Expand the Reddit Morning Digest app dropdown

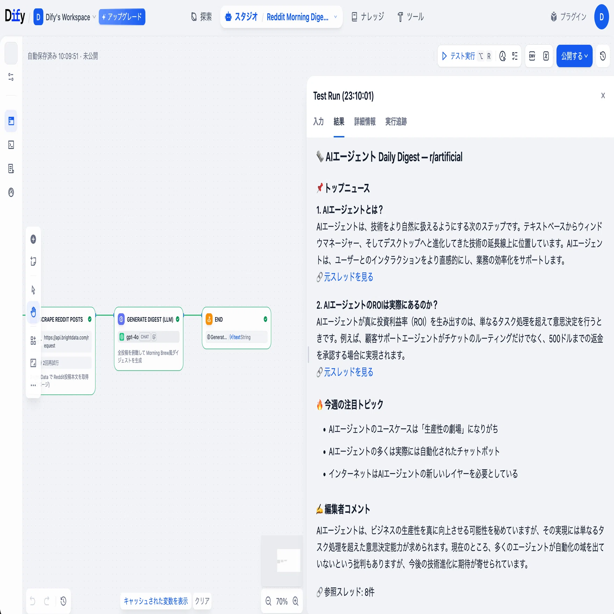pos(302,17)
